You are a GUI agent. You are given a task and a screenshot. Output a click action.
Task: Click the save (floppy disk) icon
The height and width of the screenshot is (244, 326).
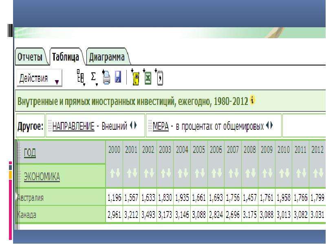click(118, 77)
